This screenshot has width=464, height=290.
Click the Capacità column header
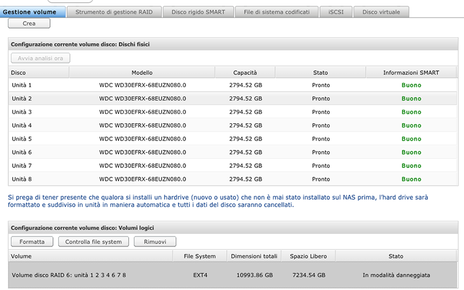point(245,73)
